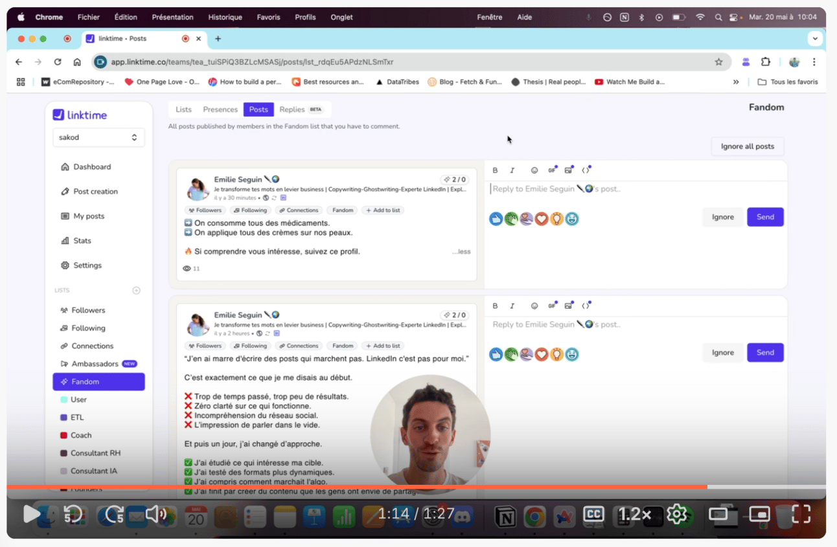Add a new list with plus icon
Viewport: 837px width, 547px height.
coord(136,291)
